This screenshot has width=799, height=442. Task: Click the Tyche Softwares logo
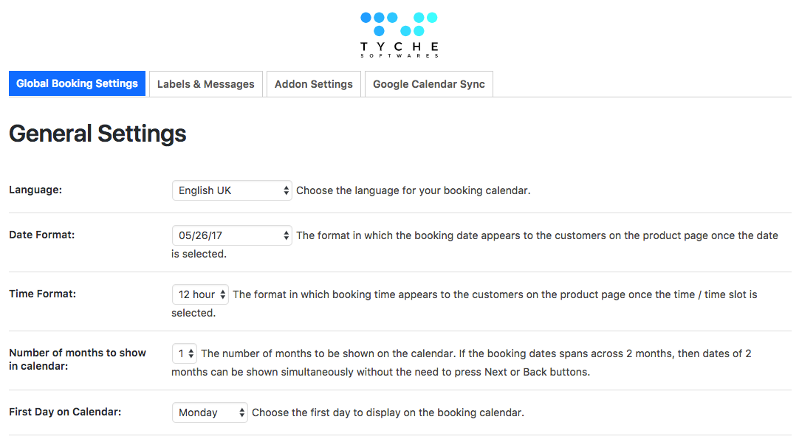tap(399, 34)
